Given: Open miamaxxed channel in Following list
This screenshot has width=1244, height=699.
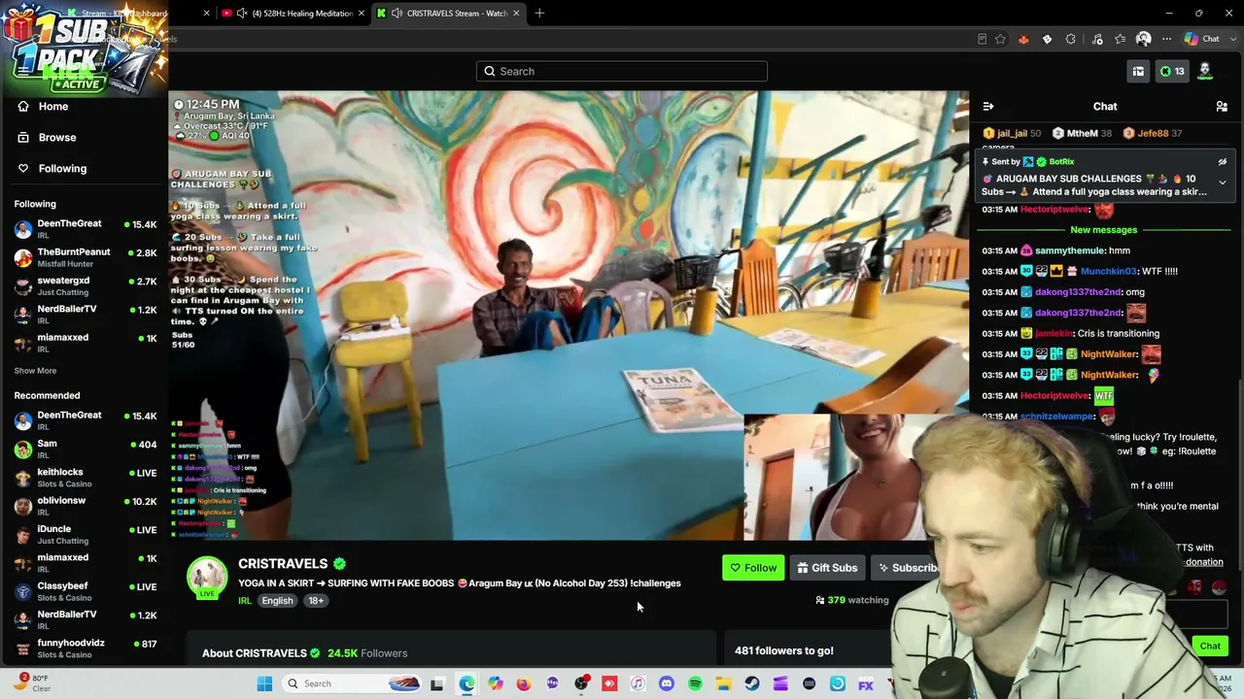Looking at the screenshot, I should click(85, 342).
